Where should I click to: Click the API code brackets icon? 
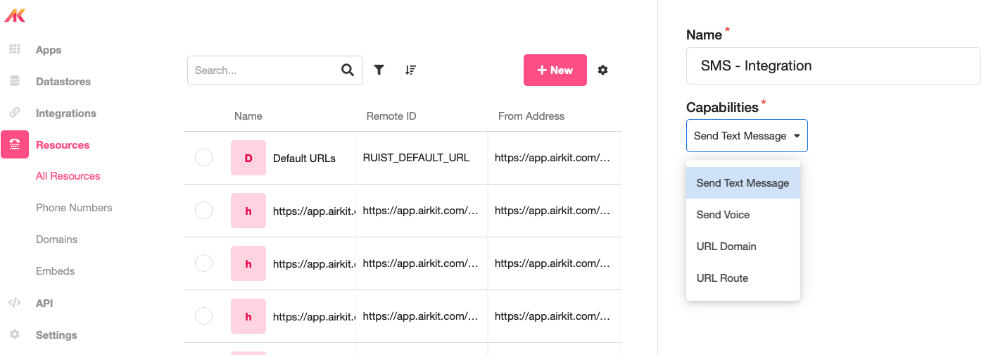click(x=14, y=303)
